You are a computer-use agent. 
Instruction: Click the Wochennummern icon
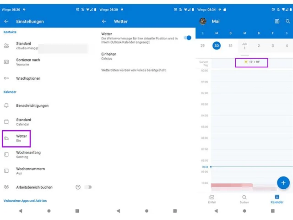[x=6, y=170]
